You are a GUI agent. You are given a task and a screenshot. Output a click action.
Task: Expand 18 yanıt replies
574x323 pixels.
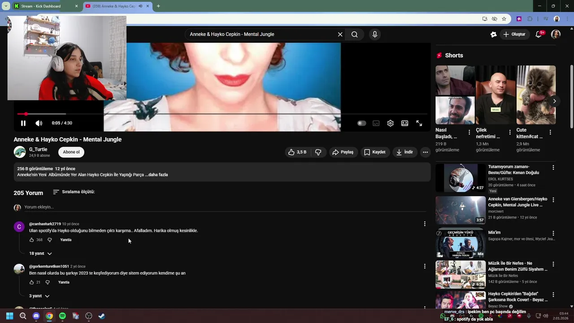tap(40, 253)
